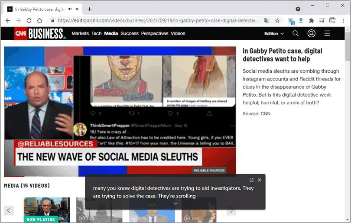Close the live caption overlay

click(x=260, y=180)
